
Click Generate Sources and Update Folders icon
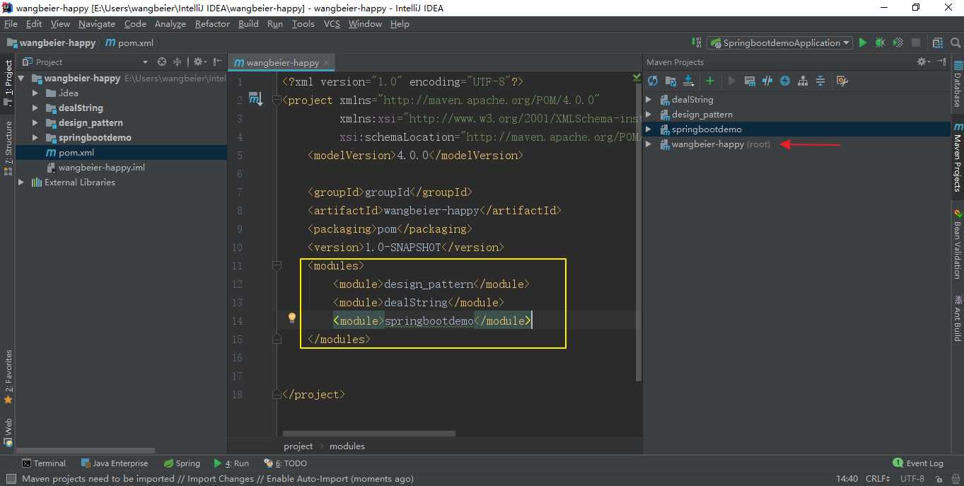coord(670,81)
